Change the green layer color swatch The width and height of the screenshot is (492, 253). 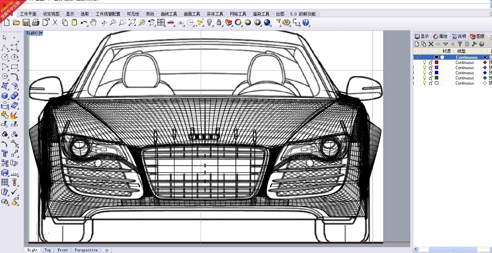437,78
